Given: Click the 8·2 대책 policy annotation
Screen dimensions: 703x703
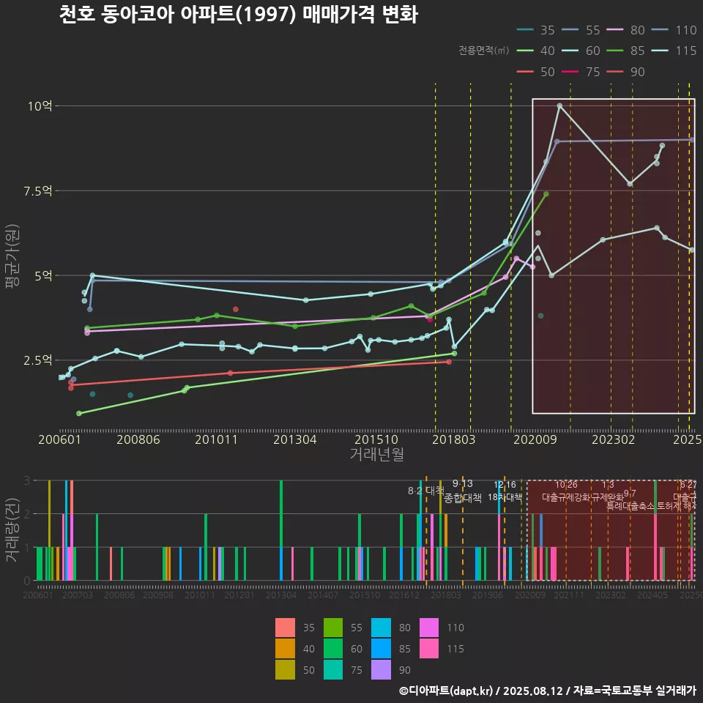Looking at the screenshot, I should [425, 491].
